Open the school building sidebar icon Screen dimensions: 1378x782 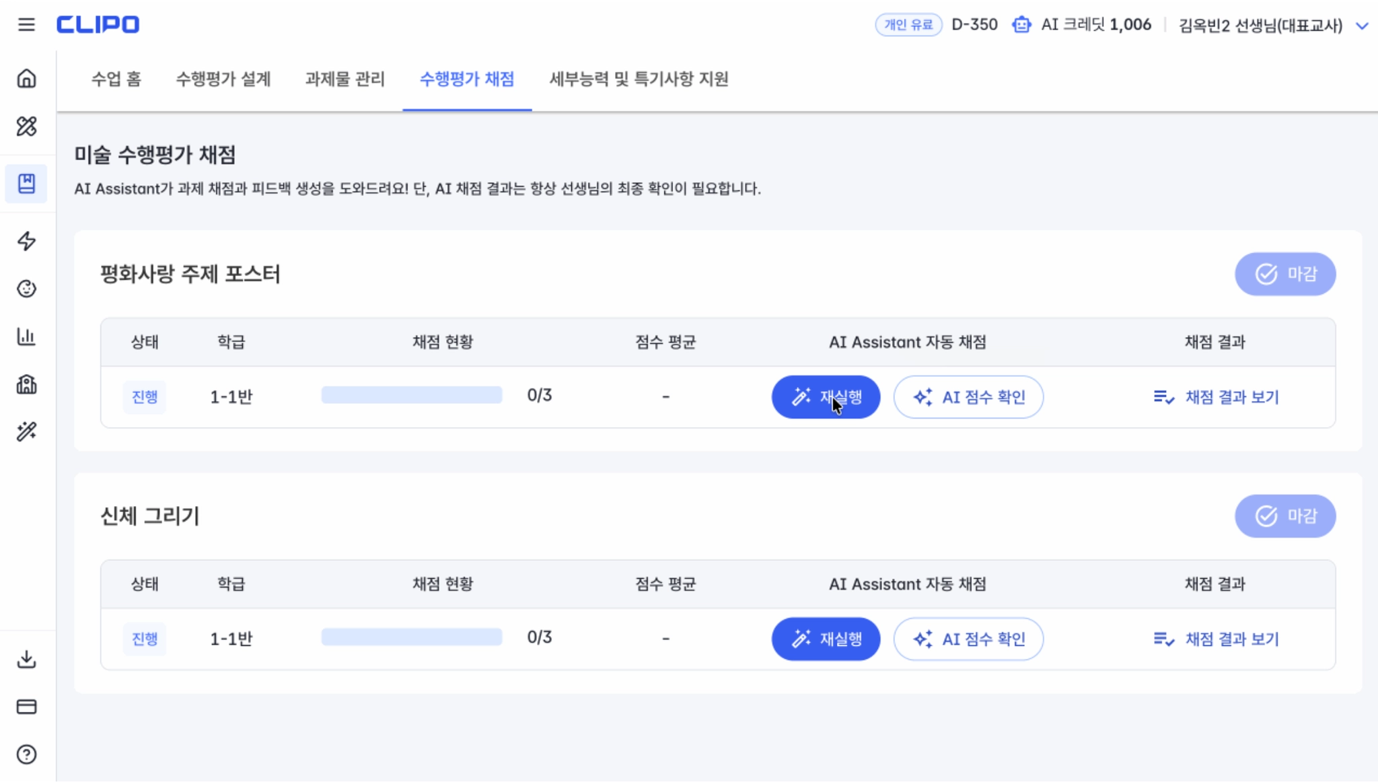[26, 384]
